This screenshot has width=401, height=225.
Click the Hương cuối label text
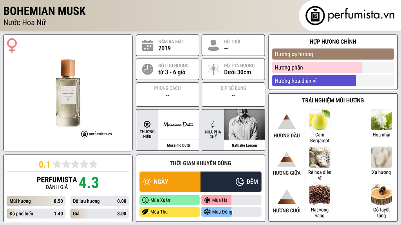[287, 211]
